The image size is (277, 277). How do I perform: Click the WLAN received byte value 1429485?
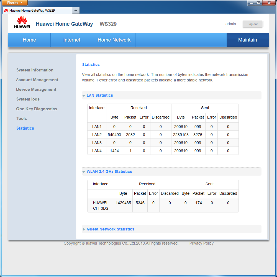(x=123, y=203)
